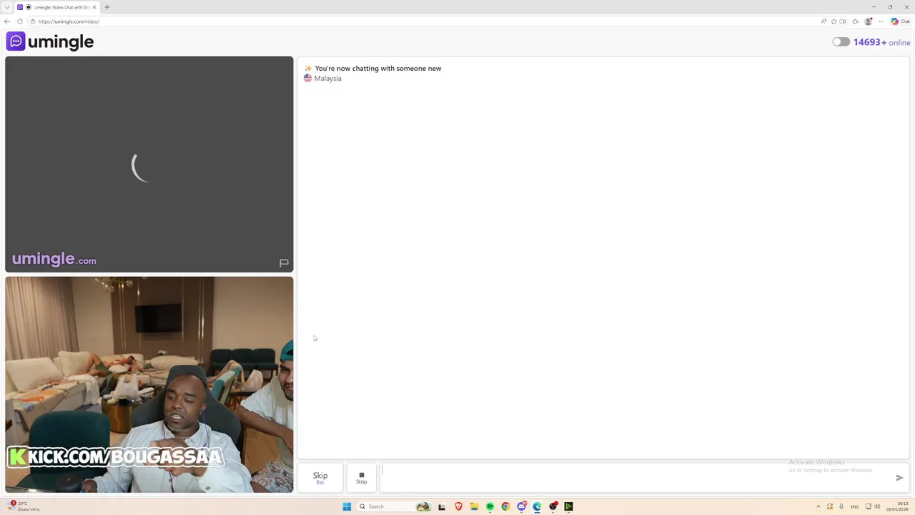Open volume control in system tray
915x515 pixels.
click(x=877, y=506)
